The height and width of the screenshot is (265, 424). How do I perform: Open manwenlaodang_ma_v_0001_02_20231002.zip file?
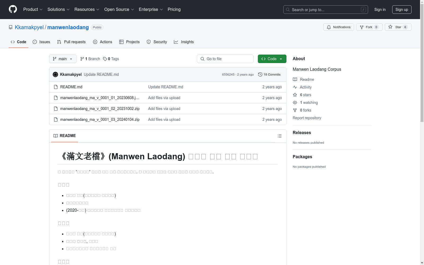click(100, 109)
